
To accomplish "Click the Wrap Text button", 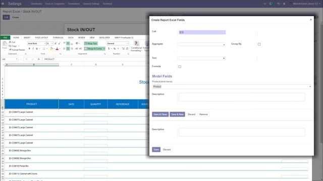I will point(91,44).
